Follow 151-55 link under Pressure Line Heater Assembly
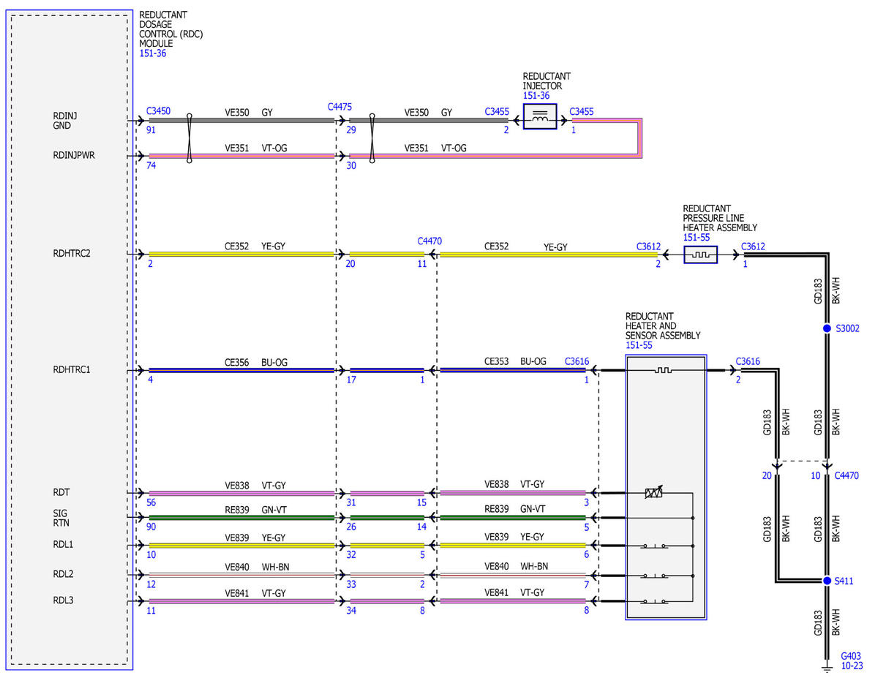 697,238
